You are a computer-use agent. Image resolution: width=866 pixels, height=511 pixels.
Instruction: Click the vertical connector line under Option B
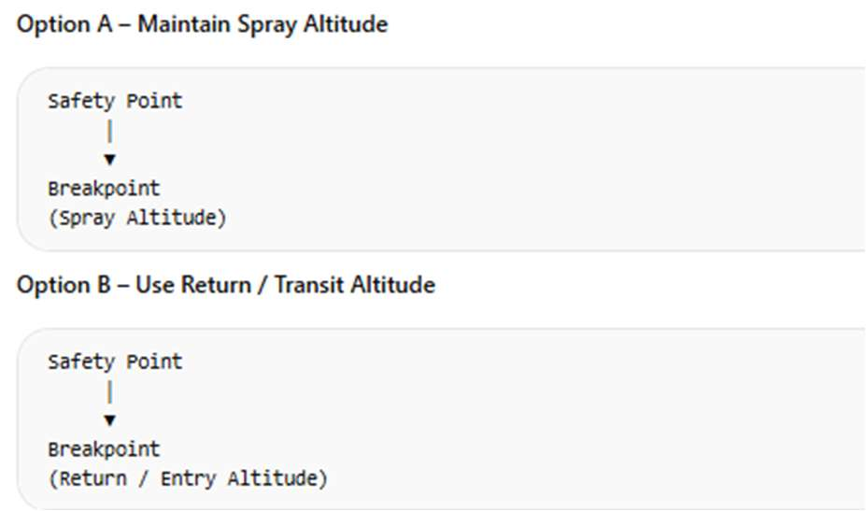point(110,390)
